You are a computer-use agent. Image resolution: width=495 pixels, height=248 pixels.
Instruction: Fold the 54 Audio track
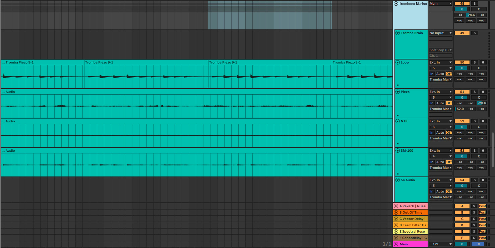click(397, 180)
